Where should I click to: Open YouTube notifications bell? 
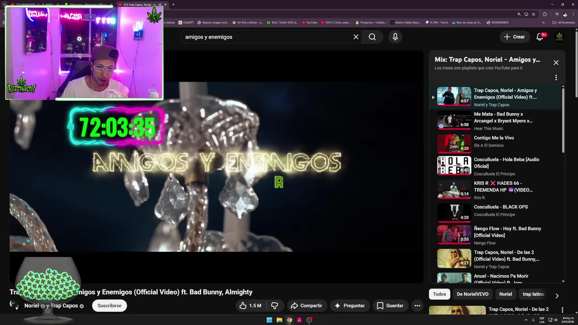click(540, 37)
